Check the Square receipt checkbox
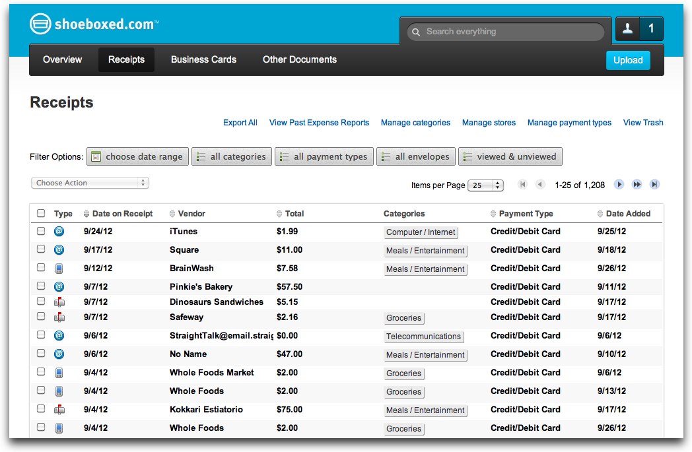This screenshot has width=692, height=452. click(41, 249)
